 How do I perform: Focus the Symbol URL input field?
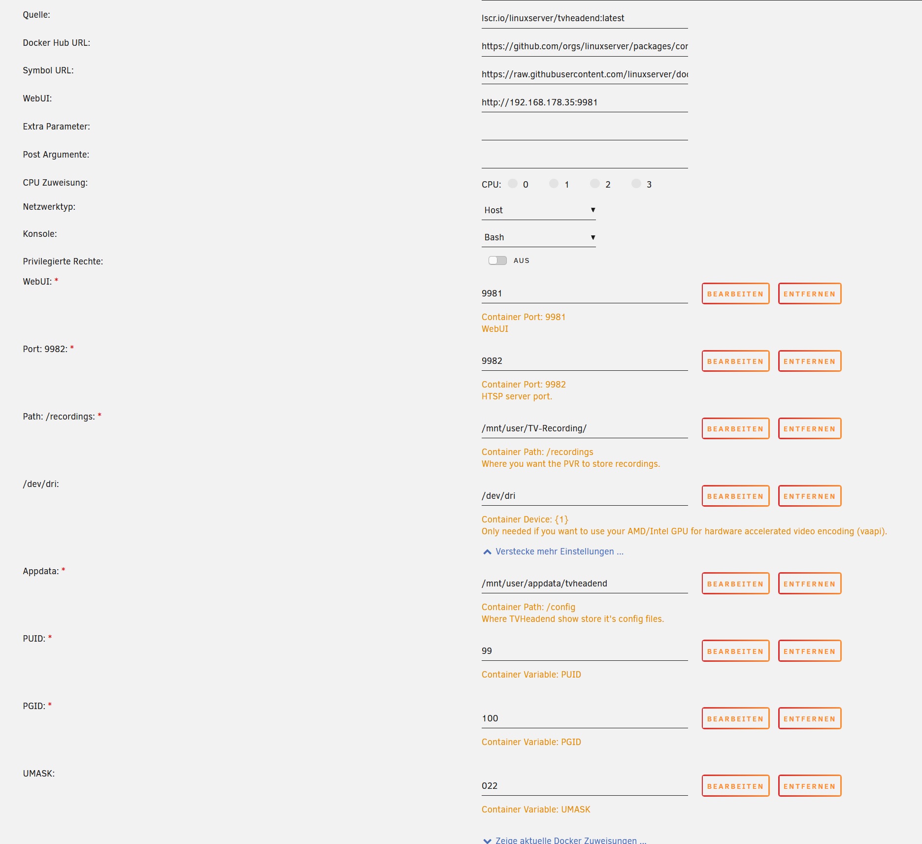coord(585,74)
